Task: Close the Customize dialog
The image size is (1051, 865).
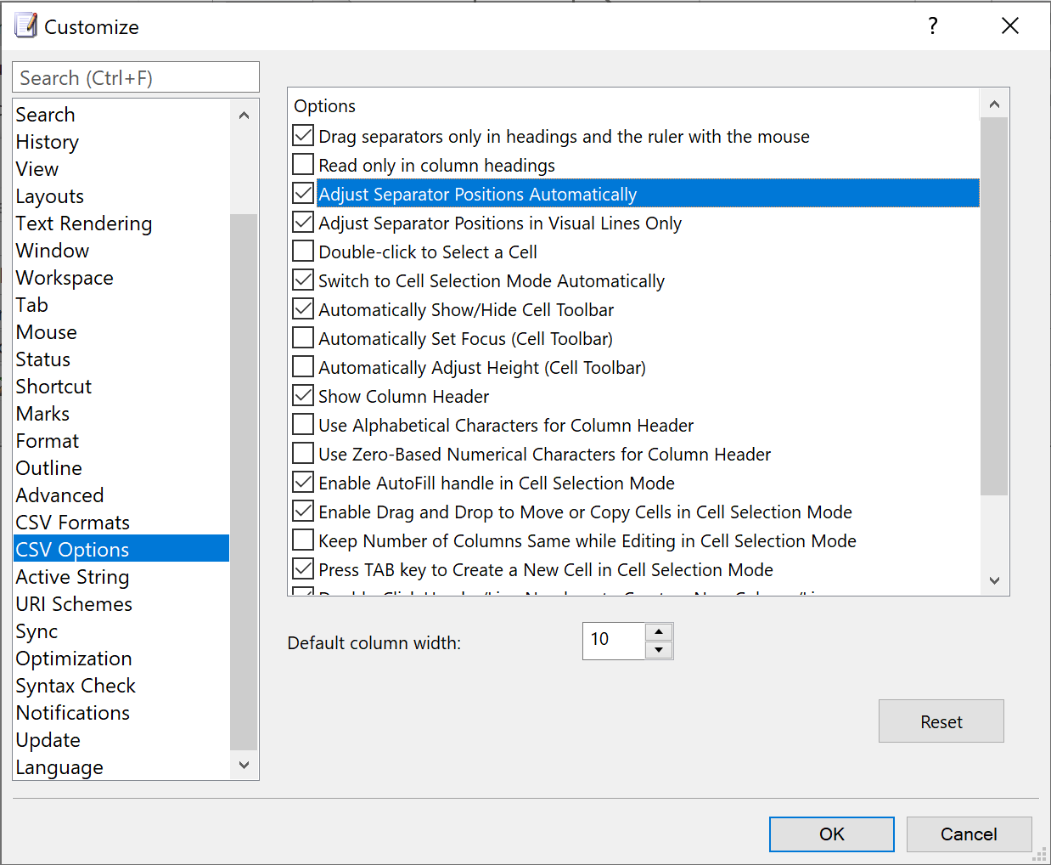Action: coord(1009,25)
